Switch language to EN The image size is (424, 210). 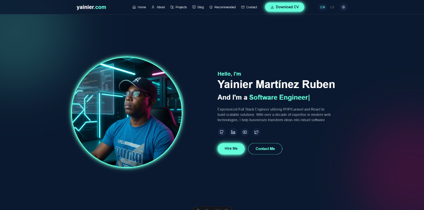323,7
